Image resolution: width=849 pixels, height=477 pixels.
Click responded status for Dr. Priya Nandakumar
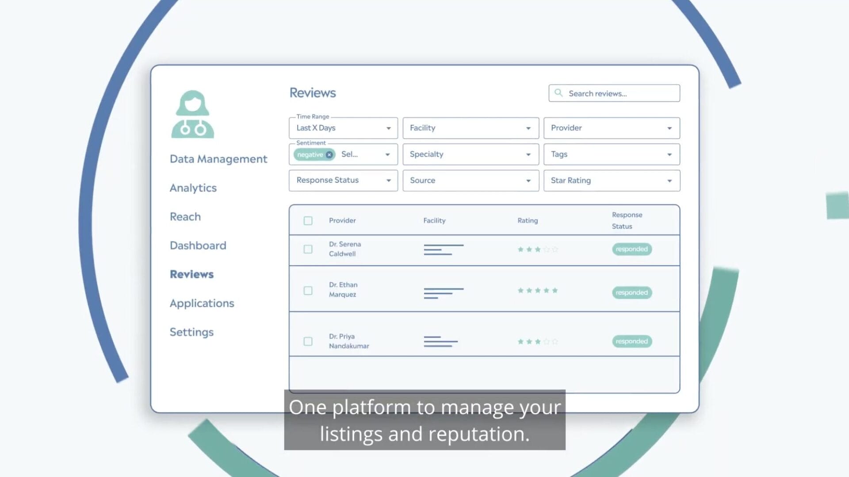tap(631, 341)
